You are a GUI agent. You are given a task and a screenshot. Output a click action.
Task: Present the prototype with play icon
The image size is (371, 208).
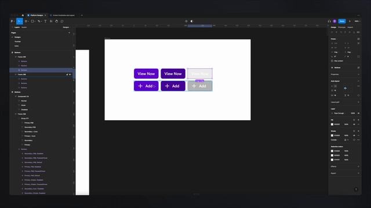point(350,21)
